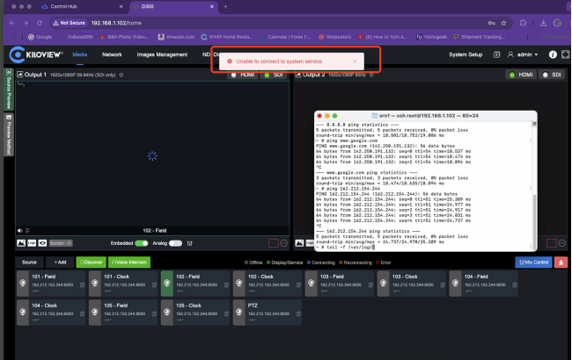Open Output 1 resolution settings gear
572x360 pixels.
[x=121, y=75]
